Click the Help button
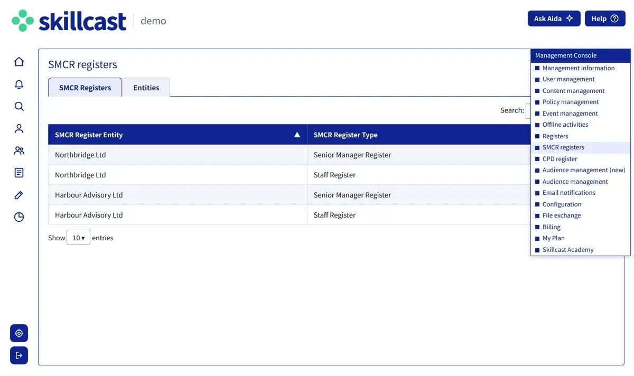634x376 pixels. pyautogui.click(x=604, y=18)
